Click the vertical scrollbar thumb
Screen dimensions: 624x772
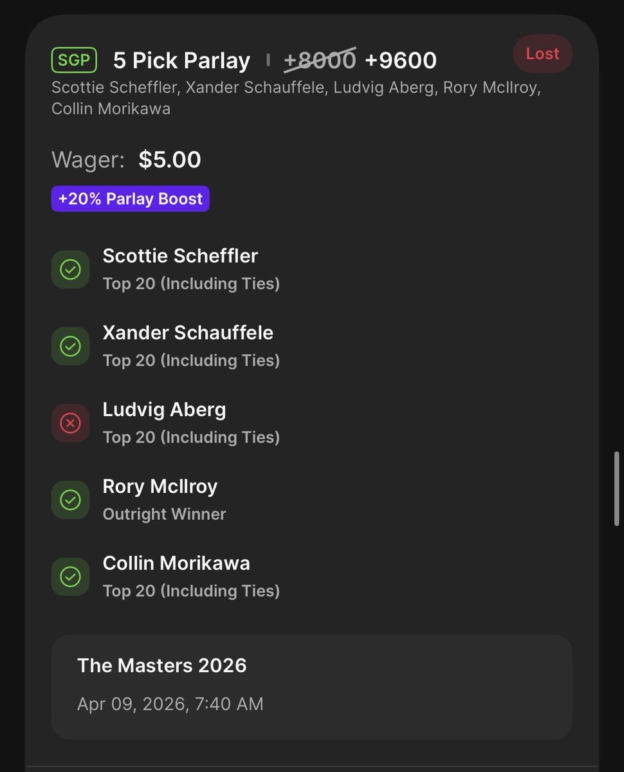(616, 490)
